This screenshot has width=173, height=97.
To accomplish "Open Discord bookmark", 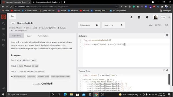I will pyautogui.click(x=62, y=11).
